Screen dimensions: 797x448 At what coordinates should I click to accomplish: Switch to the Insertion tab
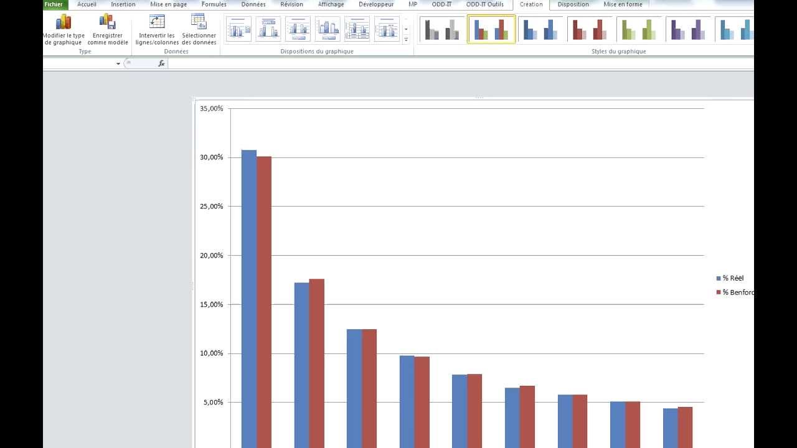tap(123, 4)
